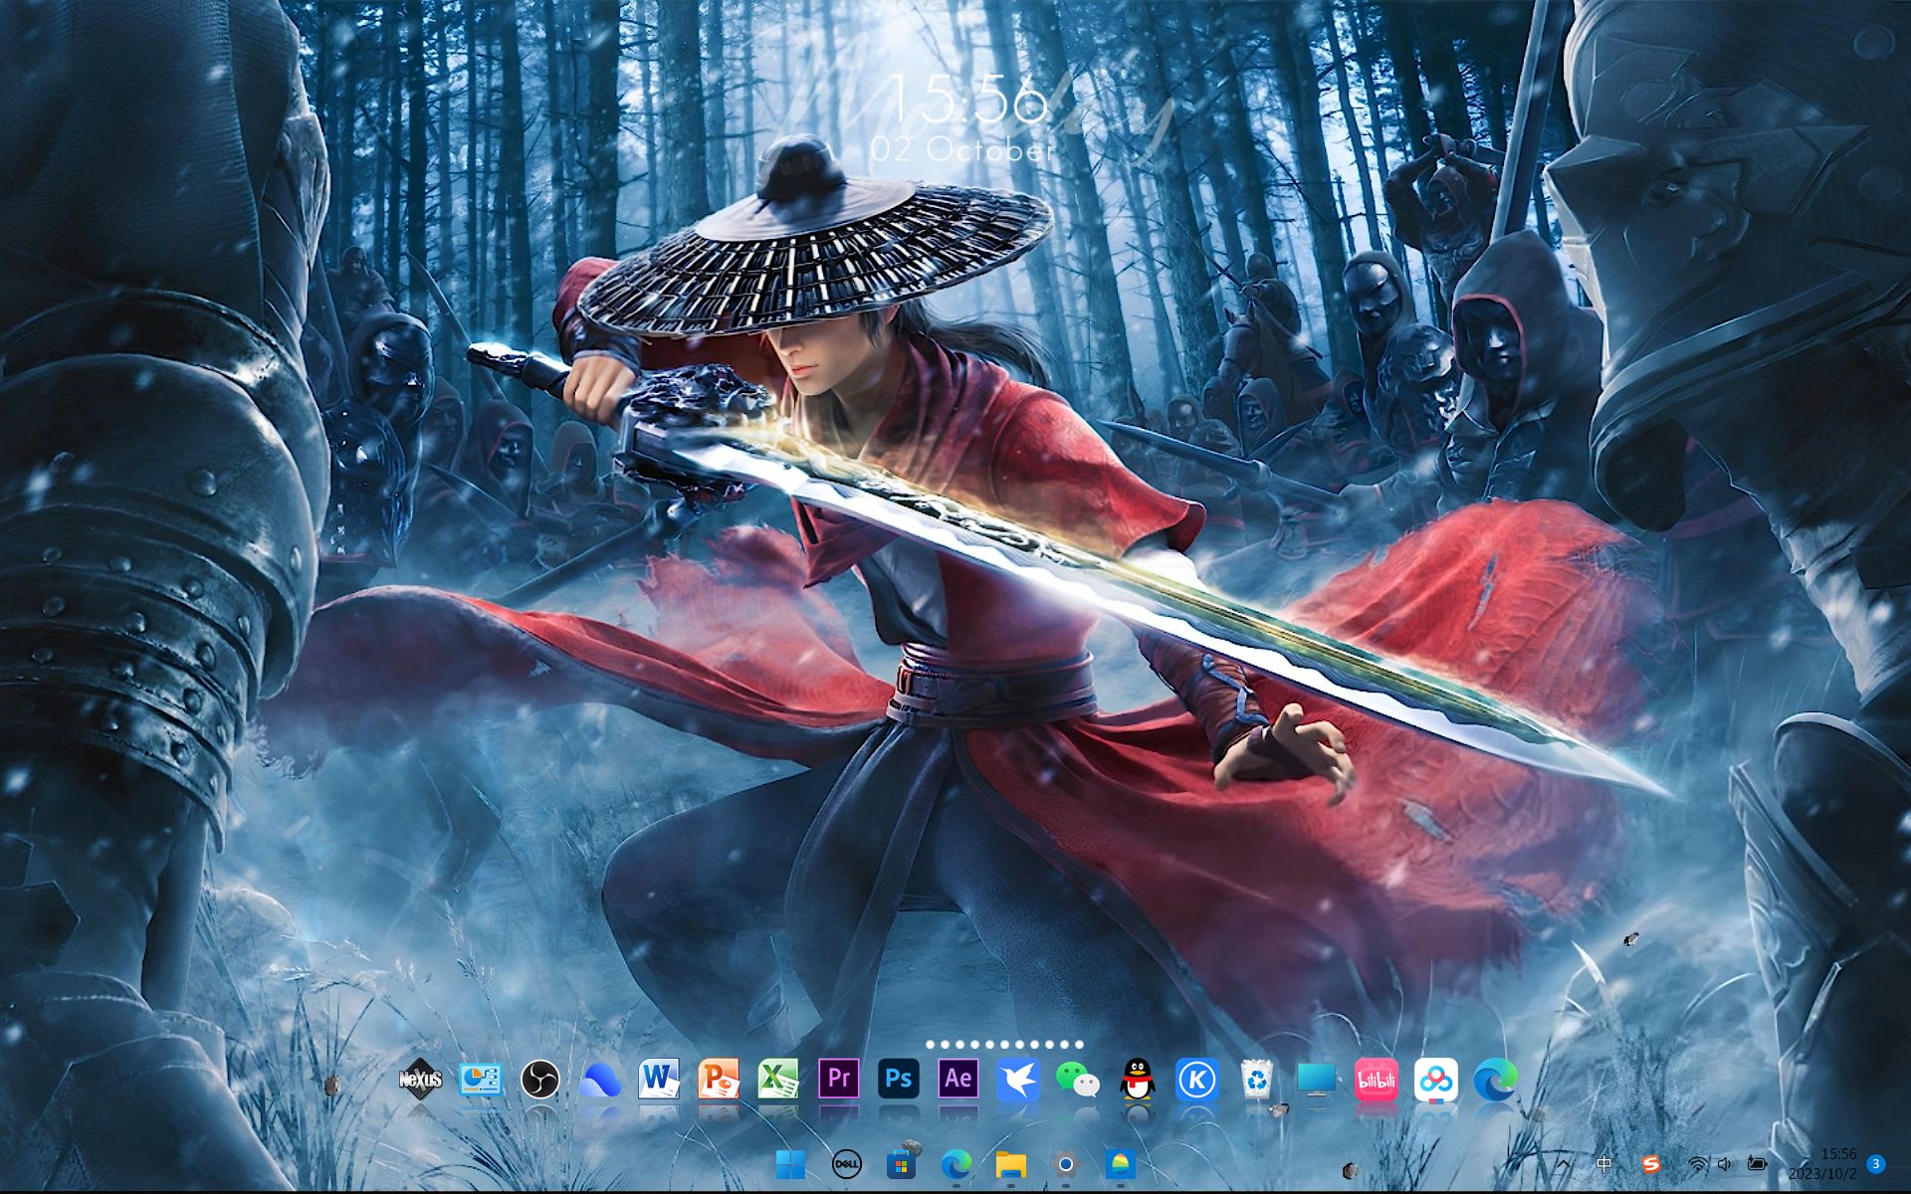The height and width of the screenshot is (1194, 1911).
Task: Open Microsoft Store on the taskbar
Action: (x=901, y=1163)
